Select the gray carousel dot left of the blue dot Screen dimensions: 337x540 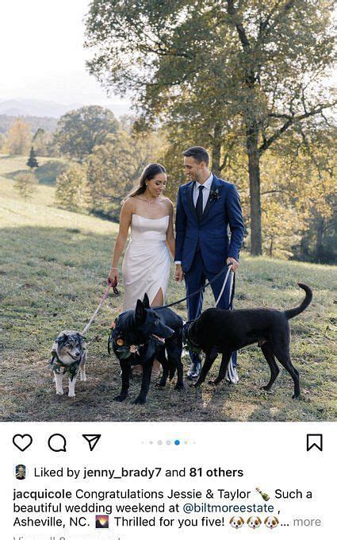[x=168, y=442]
